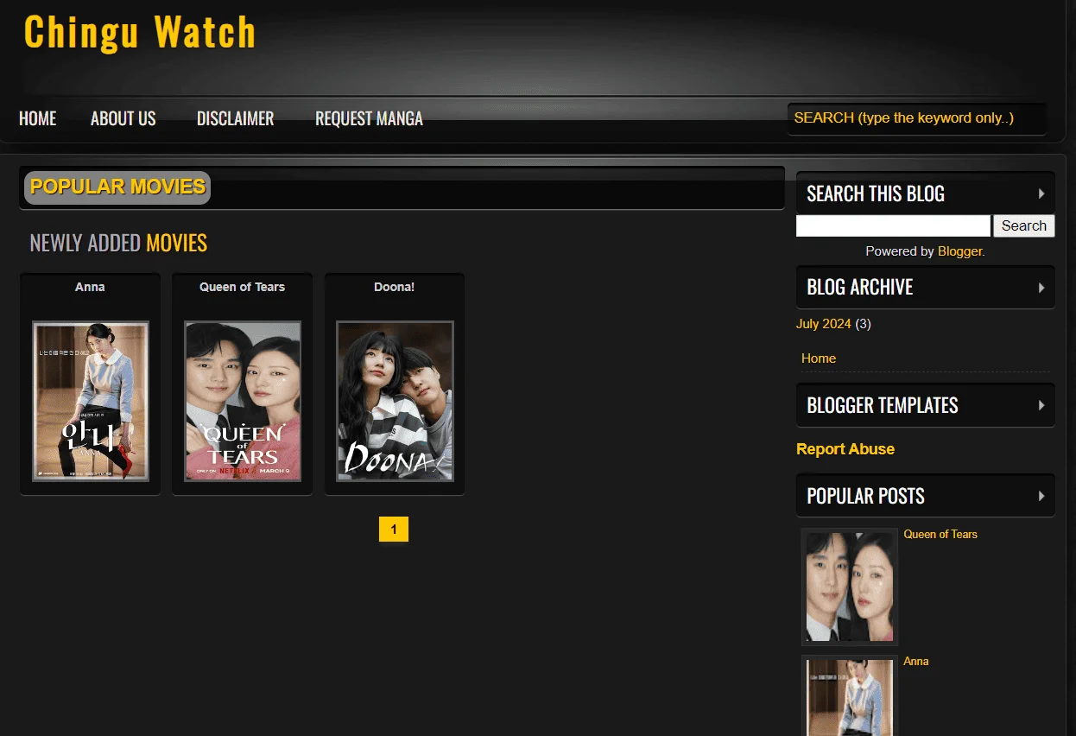
Task: Open the Queen of Tears poster card
Action: click(243, 401)
